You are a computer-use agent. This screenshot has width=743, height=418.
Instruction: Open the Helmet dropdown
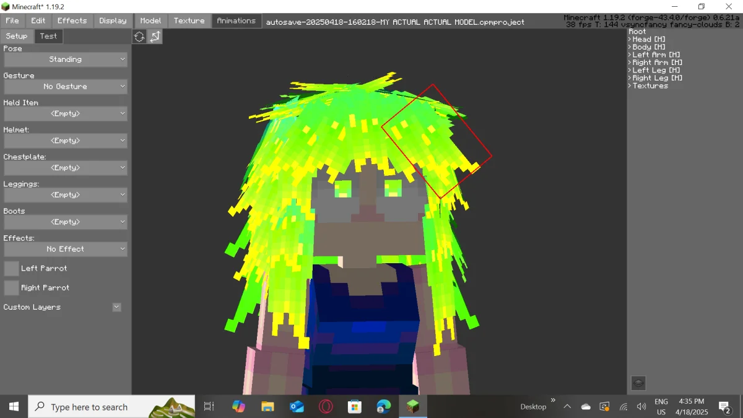66,141
